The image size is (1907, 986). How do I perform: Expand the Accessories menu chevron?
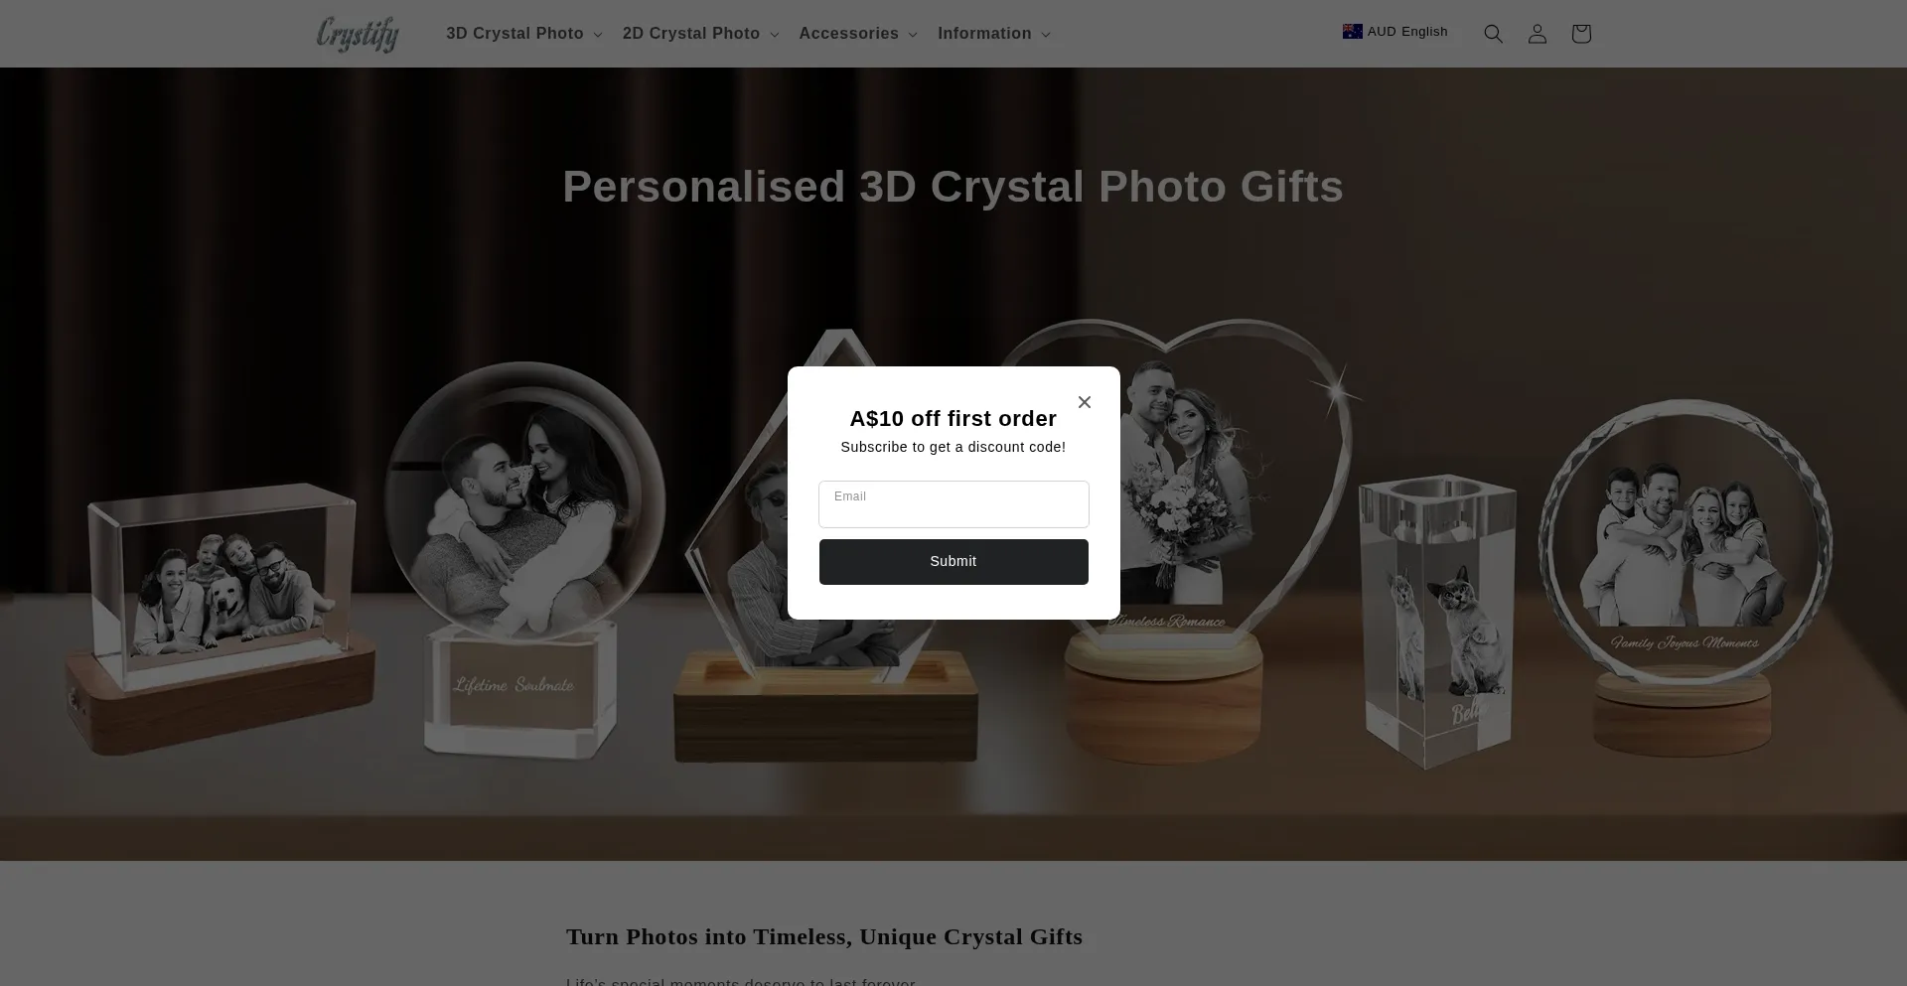pyautogui.click(x=913, y=35)
